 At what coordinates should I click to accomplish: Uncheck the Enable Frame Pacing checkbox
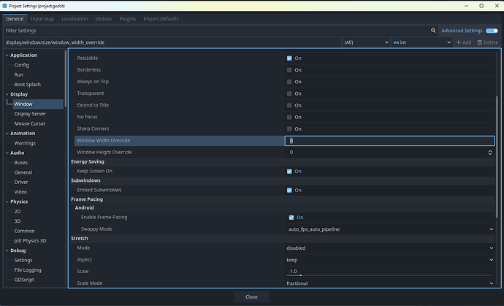(x=291, y=218)
